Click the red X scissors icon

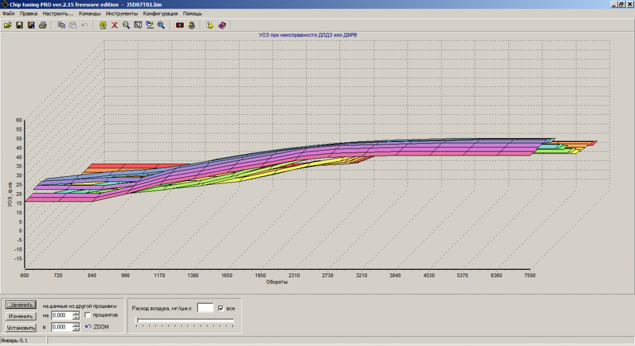coord(114,25)
